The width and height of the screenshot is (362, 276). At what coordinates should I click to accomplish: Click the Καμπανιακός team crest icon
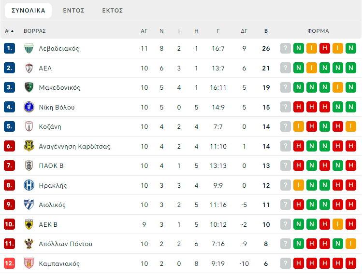coord(29,263)
